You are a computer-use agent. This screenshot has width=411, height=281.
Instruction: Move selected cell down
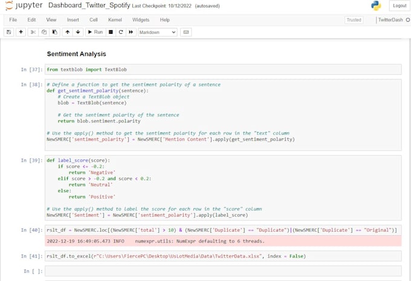78,32
